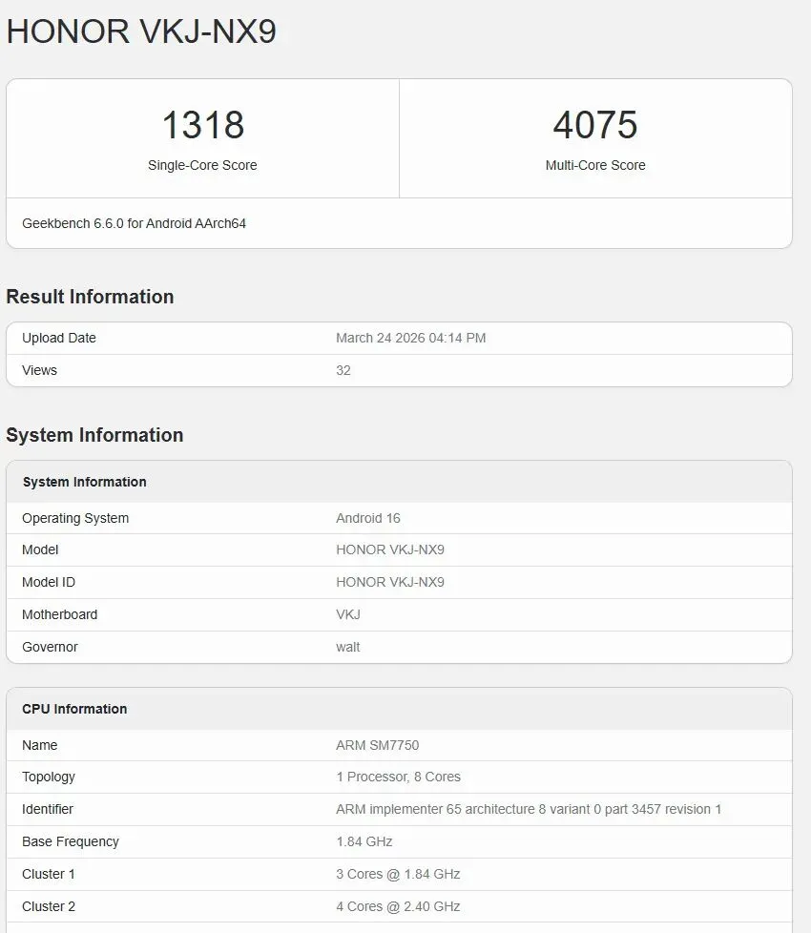Click the Result Information heading
The width and height of the screenshot is (811, 933).
click(90, 297)
